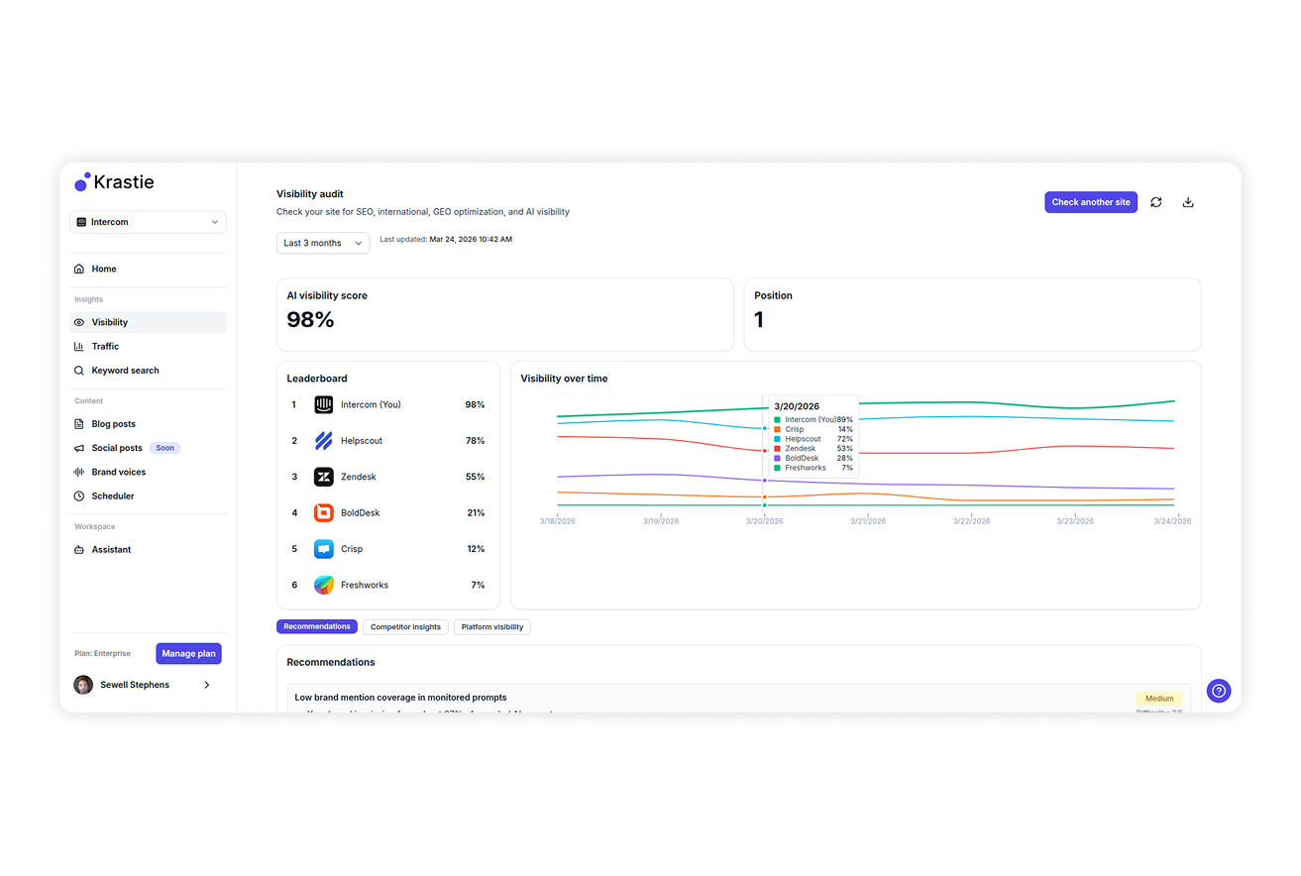The height and width of the screenshot is (876, 1301).
Task: Click the Crisp logo in leaderboard
Action: point(324,549)
